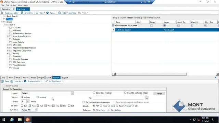Switch to Grid View
This screenshot has height=123, width=219.
(x=27, y=13)
